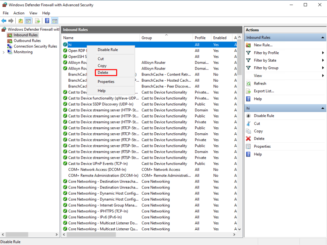
Task: Toggle the Show/Hide Console Tree toolbar icon
Action: click(28, 21)
